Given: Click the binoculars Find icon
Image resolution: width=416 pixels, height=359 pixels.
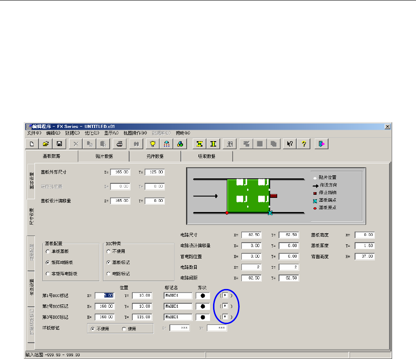Looking at the screenshot, I should pos(136,144).
